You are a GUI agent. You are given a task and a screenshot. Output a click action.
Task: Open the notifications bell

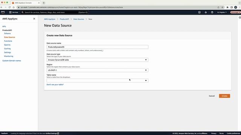206,12
